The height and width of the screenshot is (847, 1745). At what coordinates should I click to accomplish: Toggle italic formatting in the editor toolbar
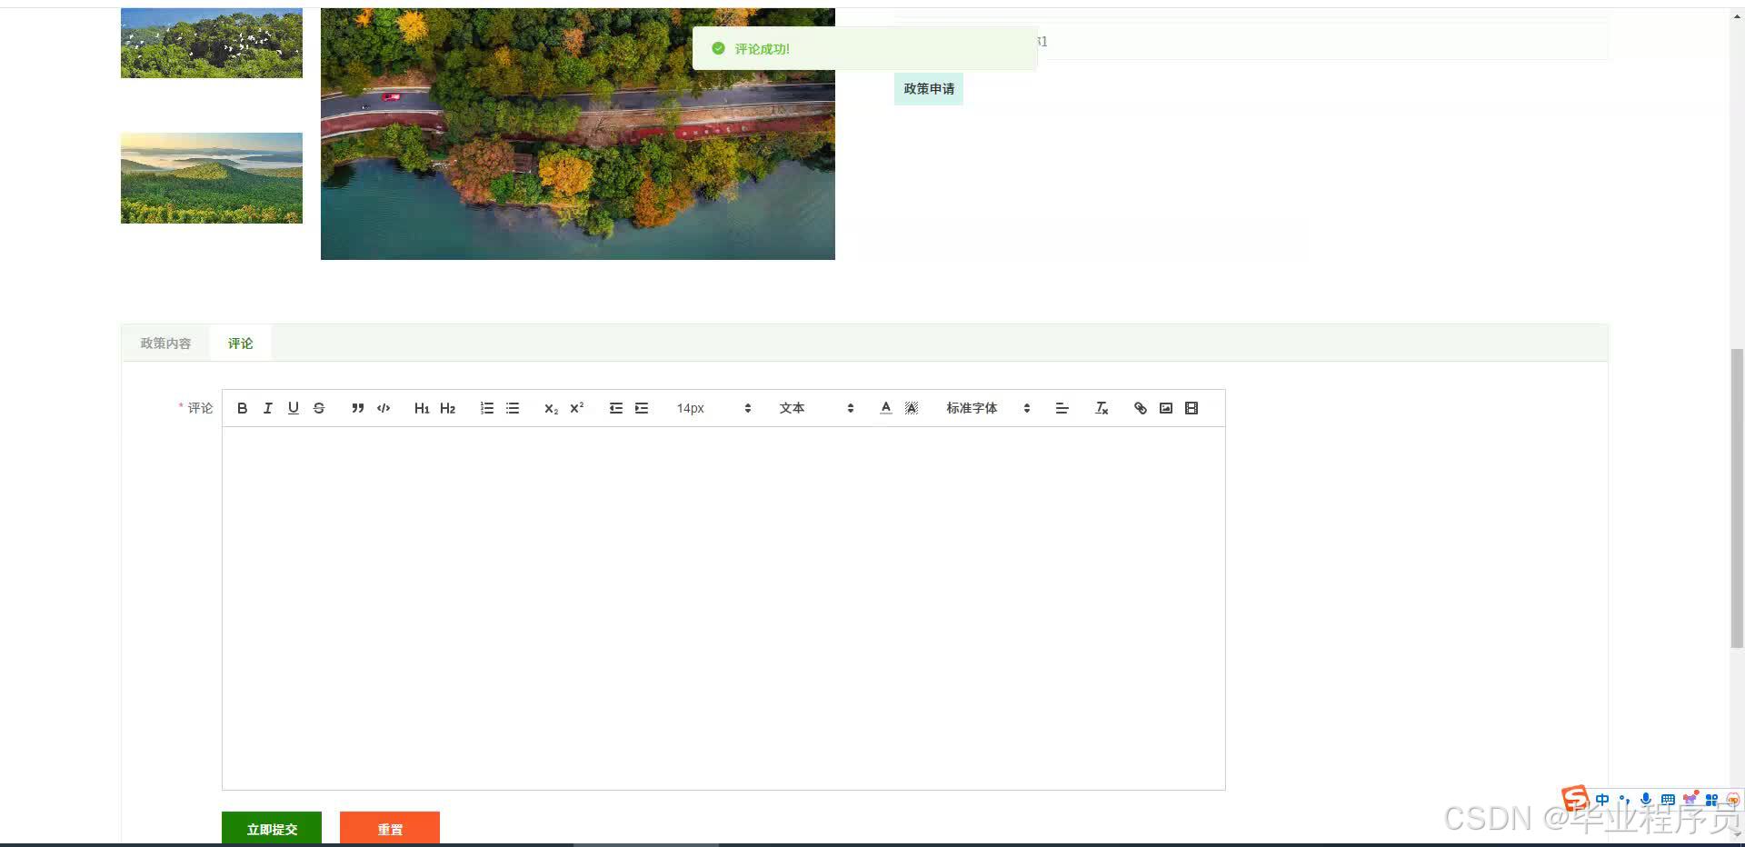[x=267, y=408]
